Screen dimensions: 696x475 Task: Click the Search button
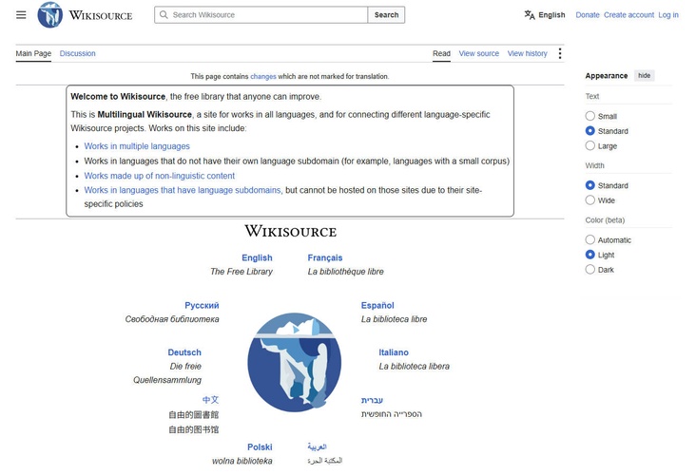tap(386, 14)
